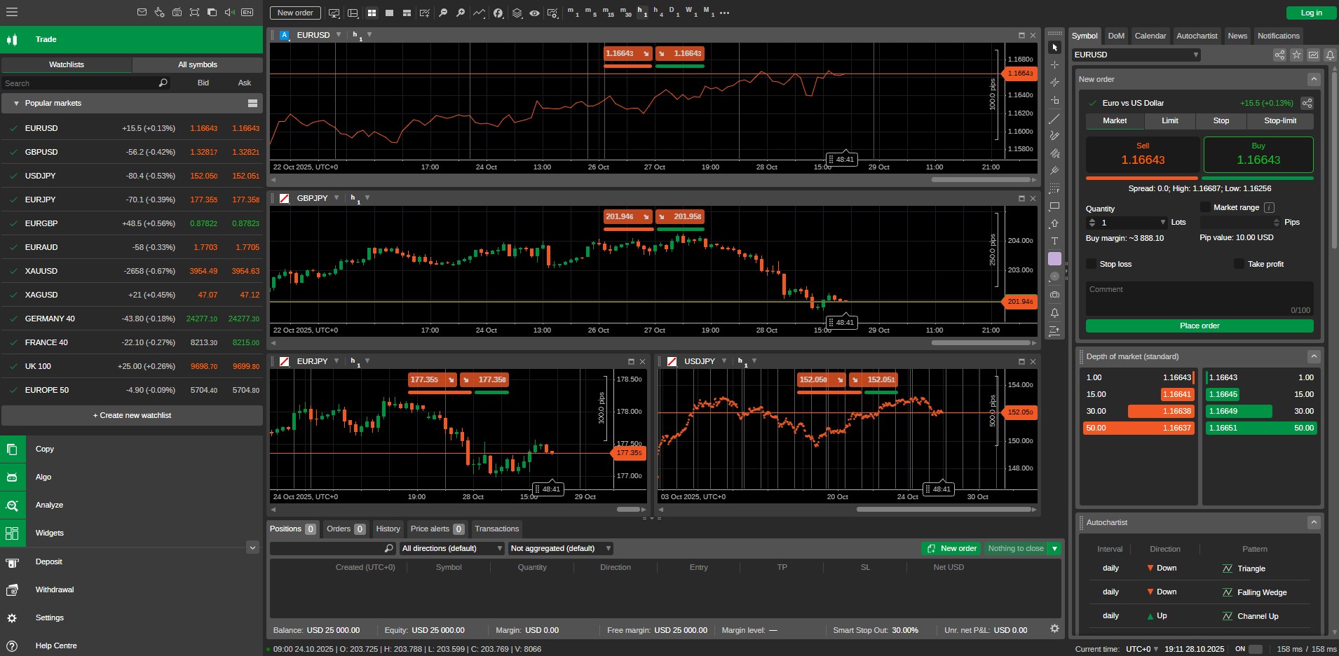Switch to the DoM tab
Screen dimensions: 1339x656
coord(1117,36)
